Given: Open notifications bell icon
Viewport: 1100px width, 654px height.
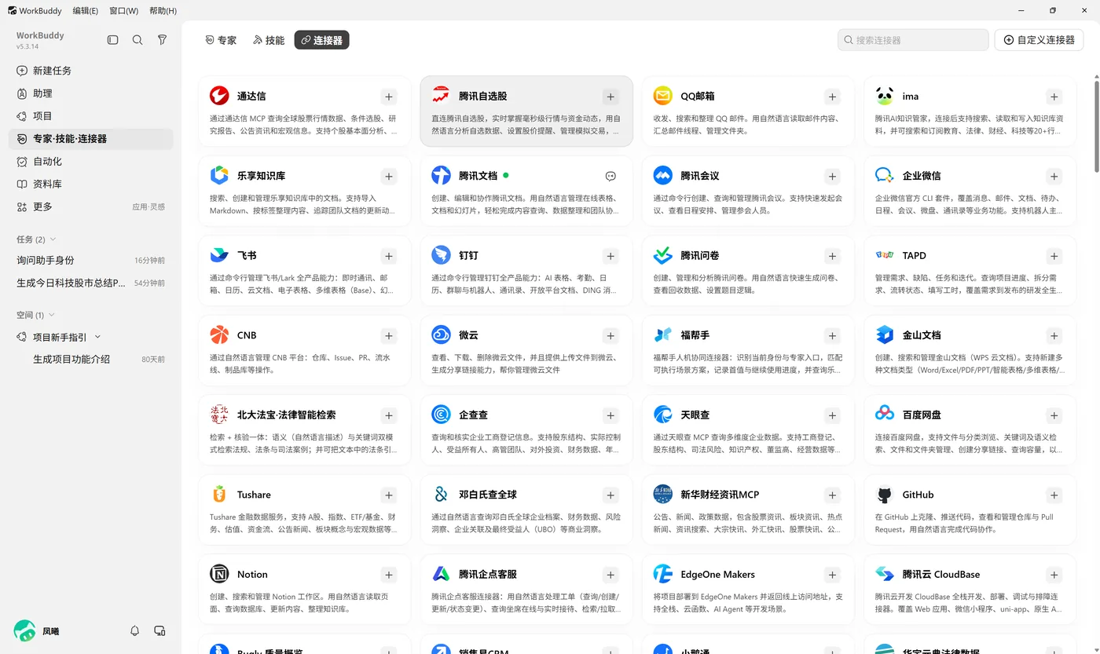Looking at the screenshot, I should pos(134,631).
